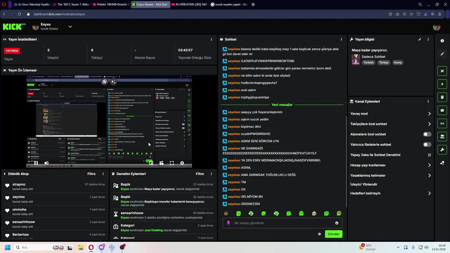The image size is (450, 253).
Task: Click the Turkish tag
Action: tap(368, 63)
